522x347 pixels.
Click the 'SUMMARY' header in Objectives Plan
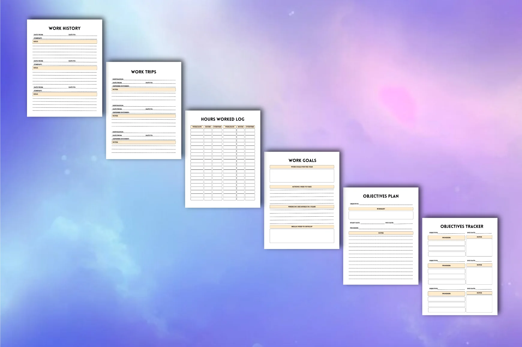coord(381,209)
